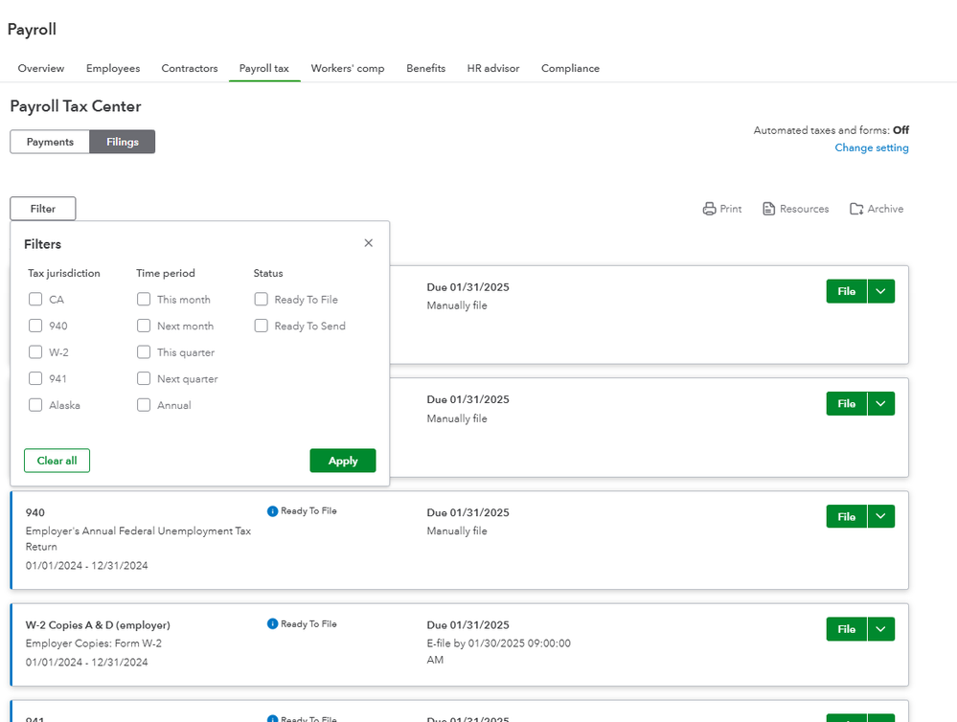Screen dimensions: 957x722
Task: Close the Filters panel
Action: [369, 243]
